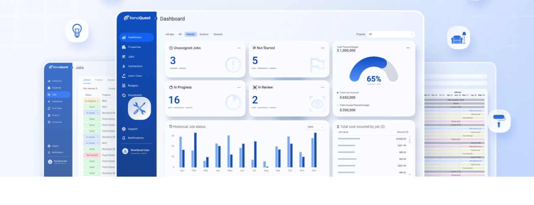Switch to Exterior tab in Jobs window
The width and height of the screenshot is (534, 205).
point(99,80)
